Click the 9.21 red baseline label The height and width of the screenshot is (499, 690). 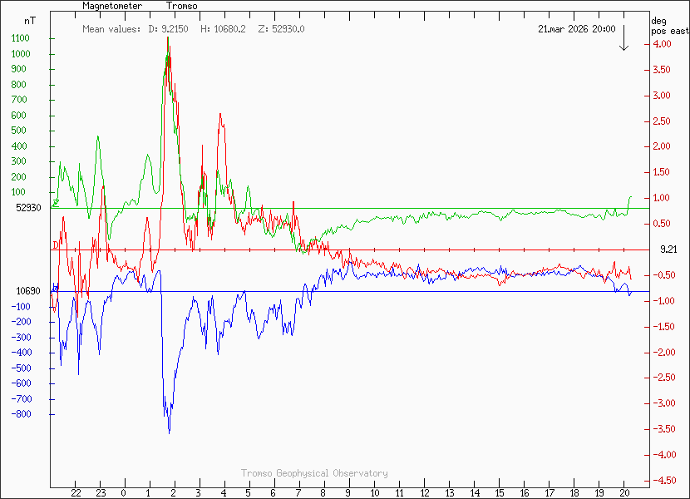click(x=669, y=249)
